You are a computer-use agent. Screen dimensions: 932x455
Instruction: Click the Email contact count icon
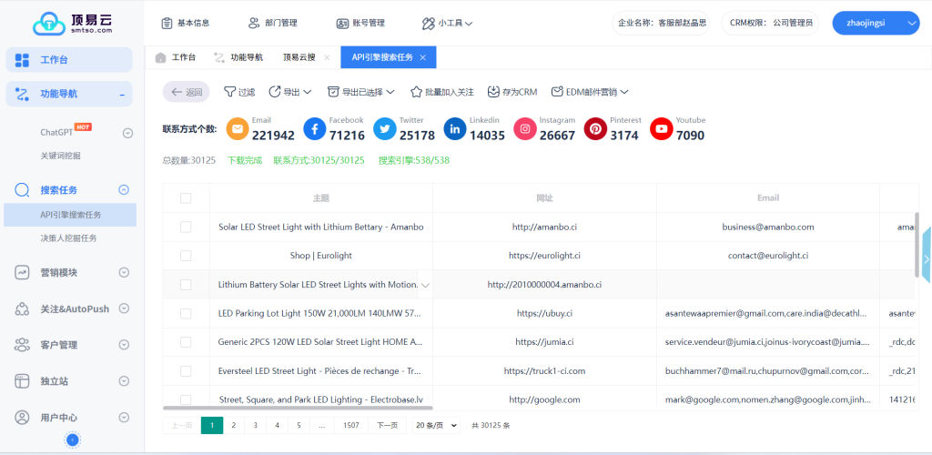[x=238, y=129]
